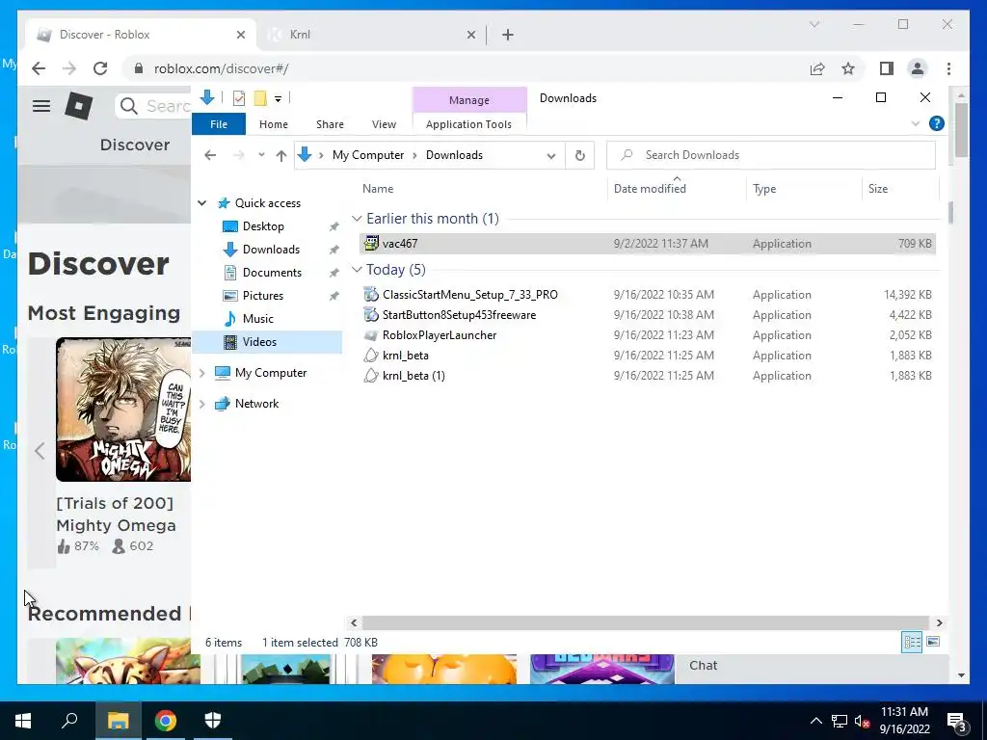Select the krnl_beta (1) file

click(647, 376)
